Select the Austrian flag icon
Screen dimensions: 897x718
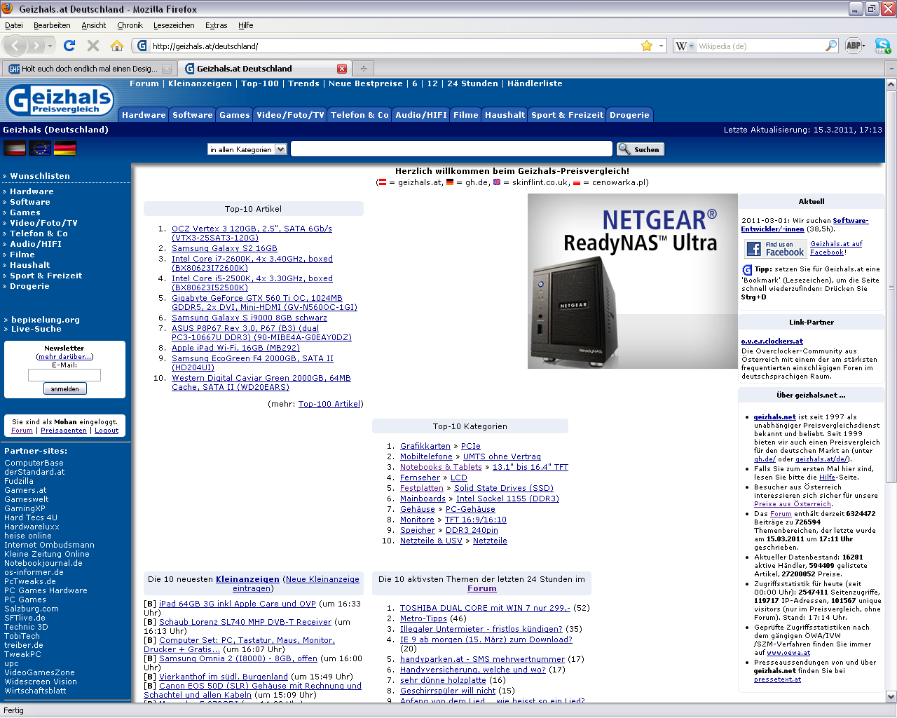(x=15, y=148)
